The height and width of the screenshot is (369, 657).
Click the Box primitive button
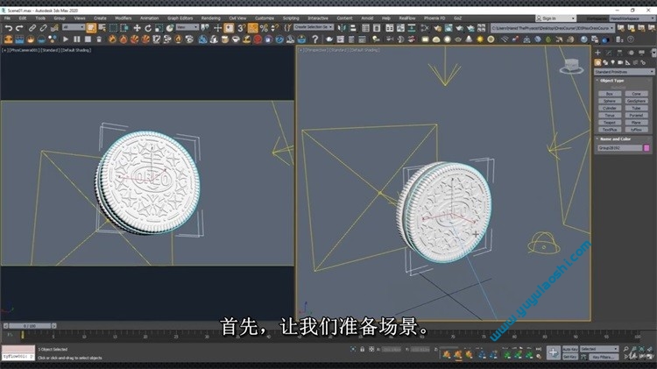point(610,94)
